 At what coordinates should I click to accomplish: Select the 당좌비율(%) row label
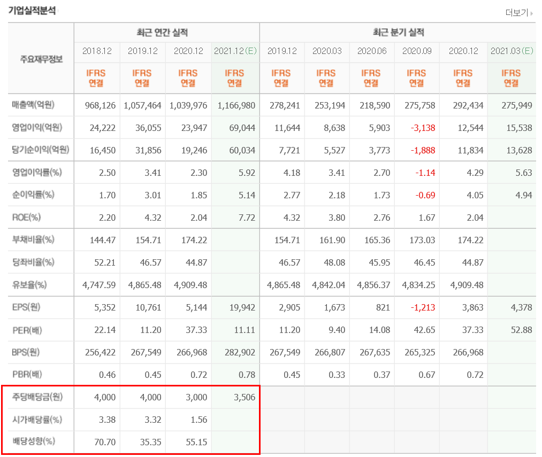pyautogui.click(x=33, y=262)
